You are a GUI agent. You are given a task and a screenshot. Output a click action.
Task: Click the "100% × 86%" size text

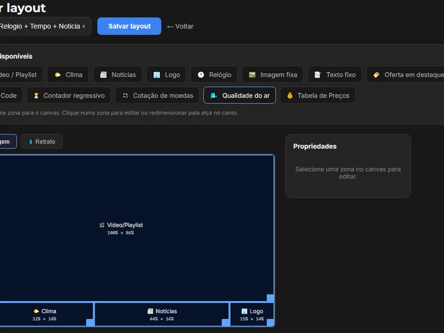(x=121, y=233)
